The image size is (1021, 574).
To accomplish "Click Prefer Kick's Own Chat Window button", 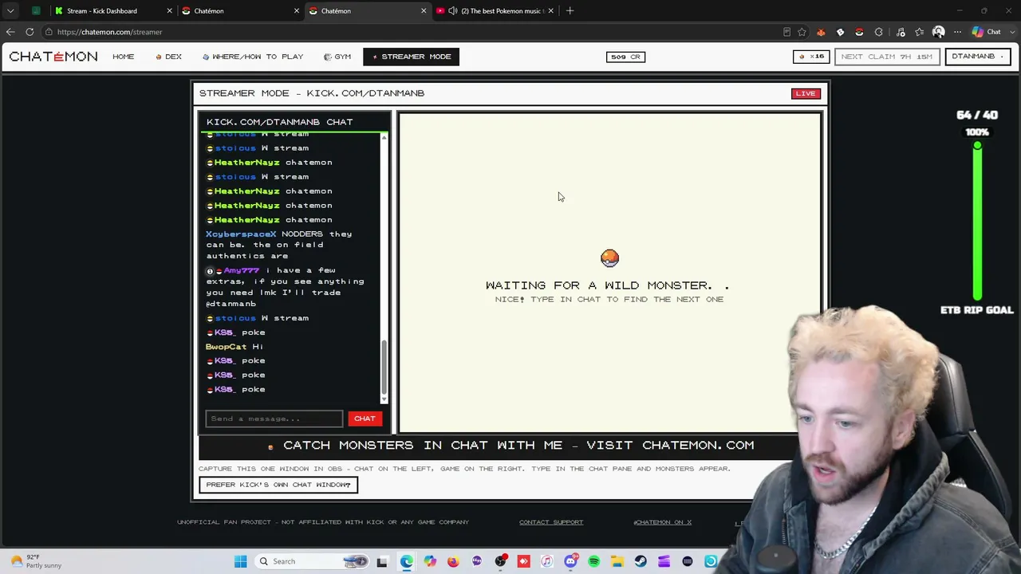I will (278, 485).
